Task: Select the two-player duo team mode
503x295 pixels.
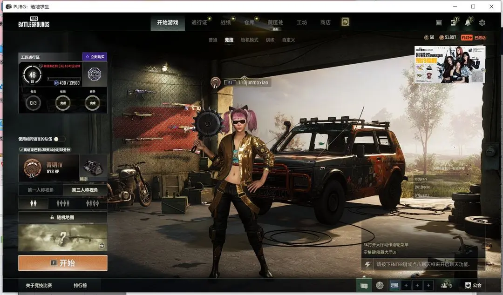Action: [34, 204]
